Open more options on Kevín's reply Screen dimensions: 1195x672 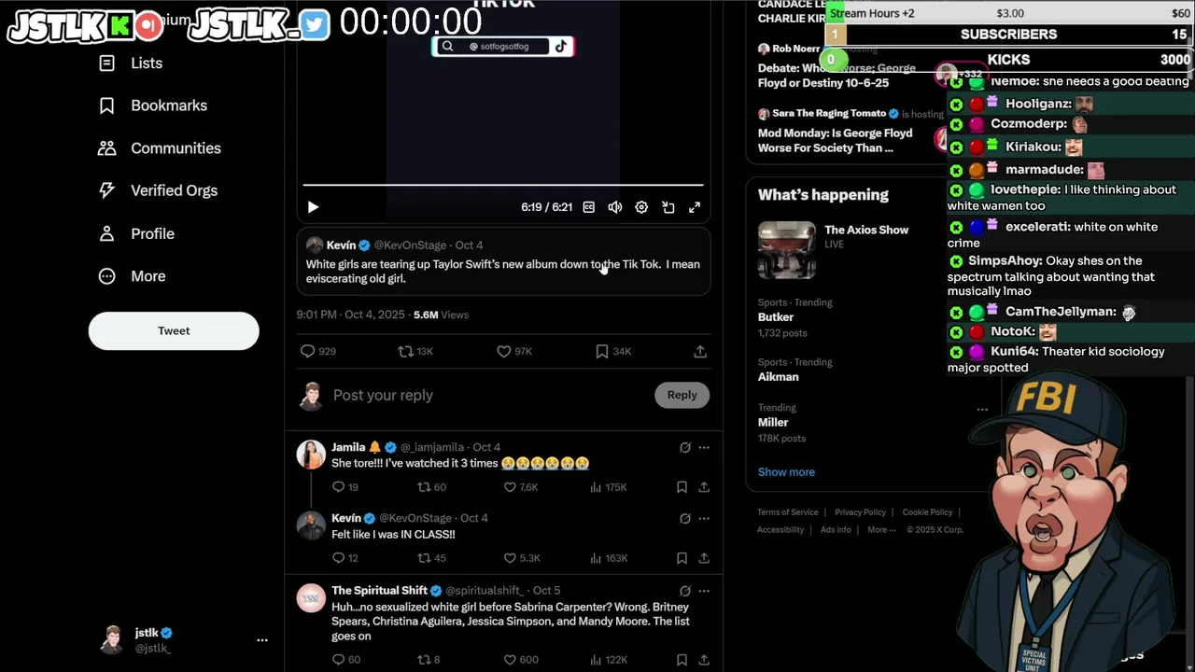point(704,519)
